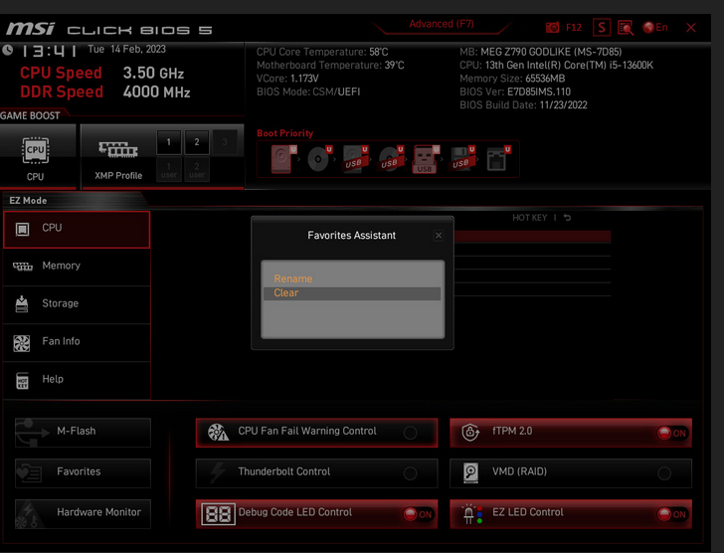Select XMP profile 3

click(225, 142)
